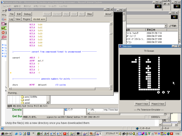Screen dimensions: 182x136
Task: Select the ntsctetr.asm tab
Action: pos(39,19)
